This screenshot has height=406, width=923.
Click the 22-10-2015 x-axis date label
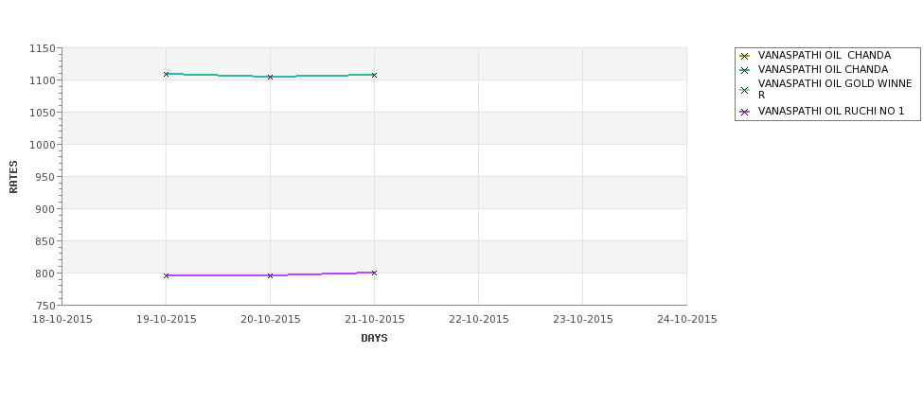click(x=479, y=320)
